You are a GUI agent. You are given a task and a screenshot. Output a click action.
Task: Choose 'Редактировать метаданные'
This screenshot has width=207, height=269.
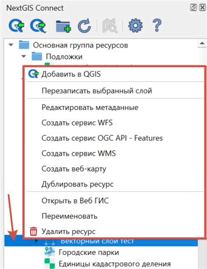(x=114, y=107)
